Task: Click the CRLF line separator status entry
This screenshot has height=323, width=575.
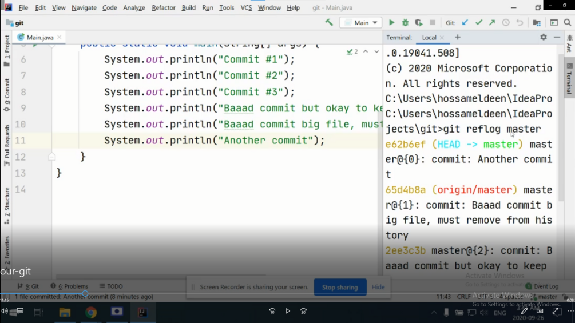Action: pos(464,297)
